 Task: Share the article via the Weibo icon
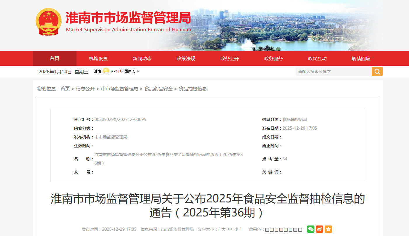point(319,230)
